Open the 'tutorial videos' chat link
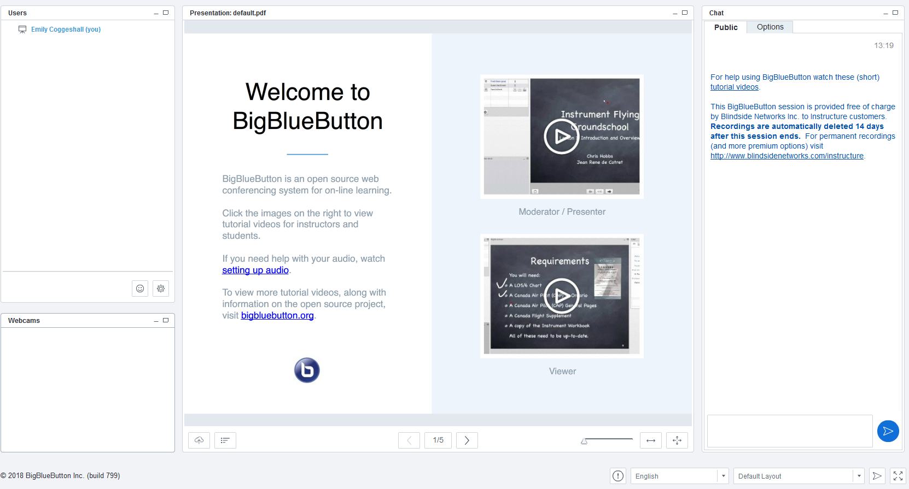This screenshot has height=489, width=909. point(735,87)
